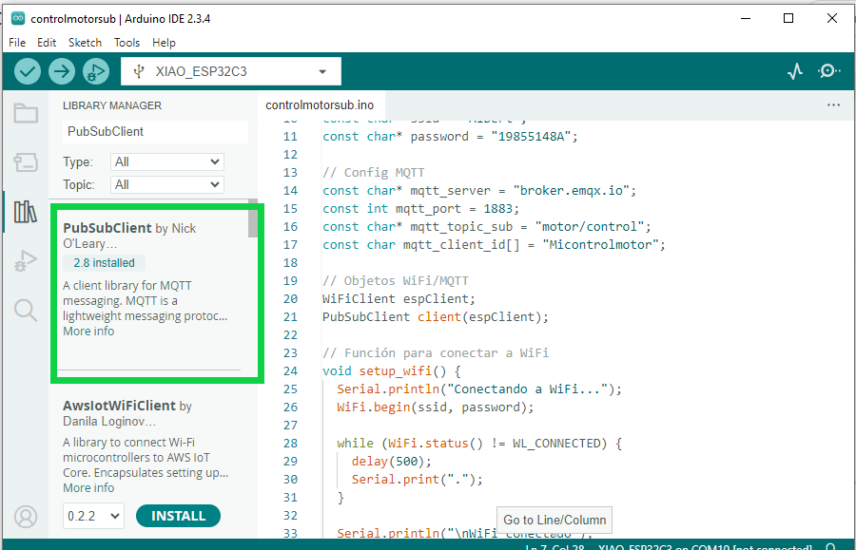The width and height of the screenshot is (856, 550).
Task: Open the XIAO_ESP32C3 board selector dropdown
Action: 231,71
